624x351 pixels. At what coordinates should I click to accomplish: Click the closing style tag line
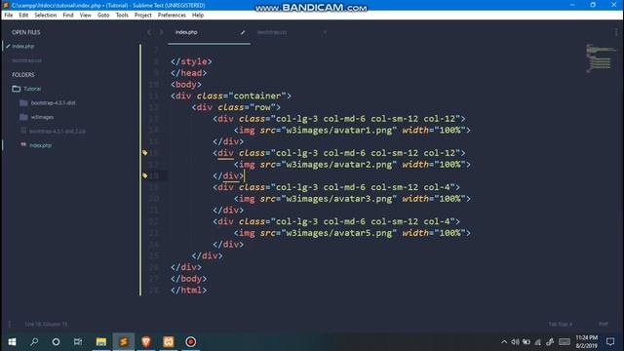click(x=191, y=61)
